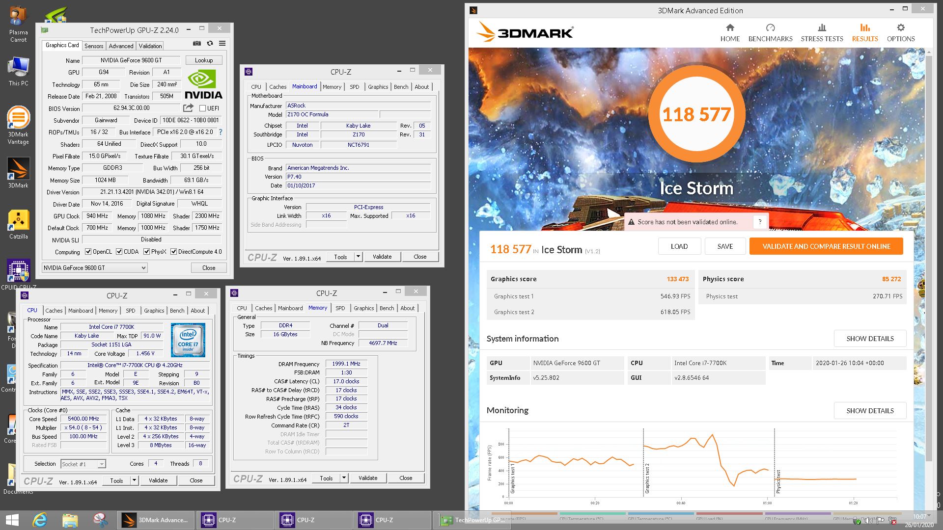Click Validate in CPU-Z CPU window
943x530 pixels.
click(x=158, y=480)
